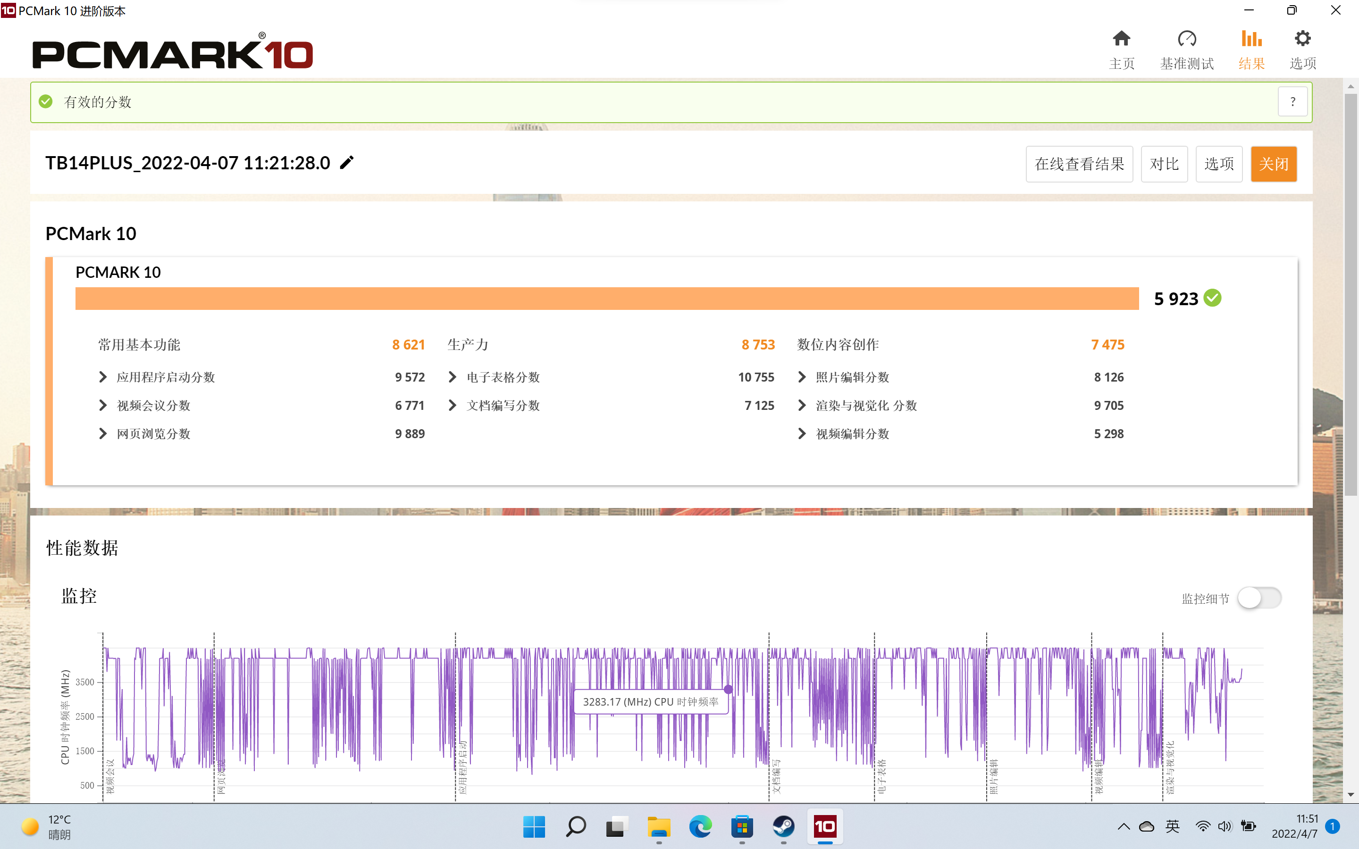Open taskbar Search
1359x849 pixels.
(575, 826)
